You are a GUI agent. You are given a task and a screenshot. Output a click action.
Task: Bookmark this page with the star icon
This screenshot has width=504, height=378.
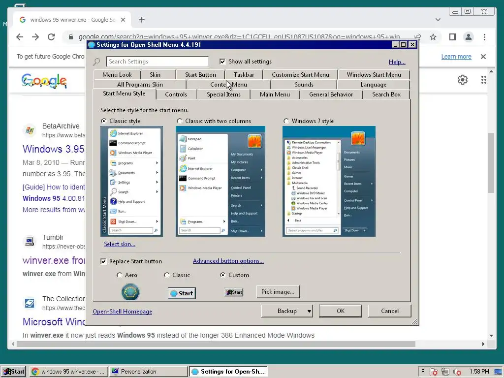(x=433, y=37)
